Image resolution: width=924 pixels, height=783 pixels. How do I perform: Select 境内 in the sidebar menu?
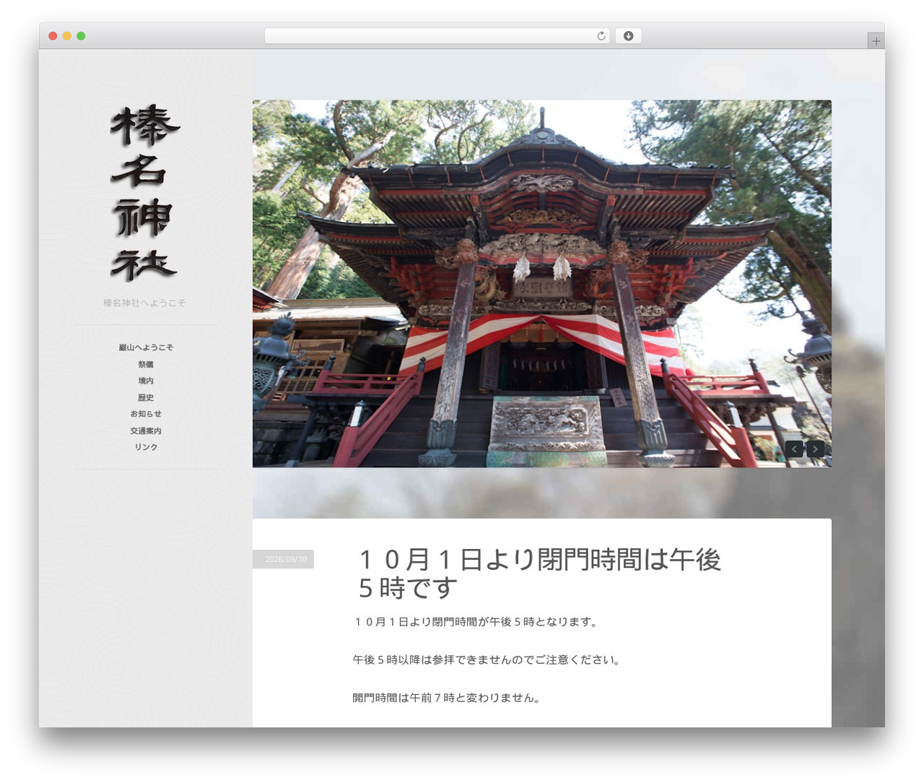point(146,381)
